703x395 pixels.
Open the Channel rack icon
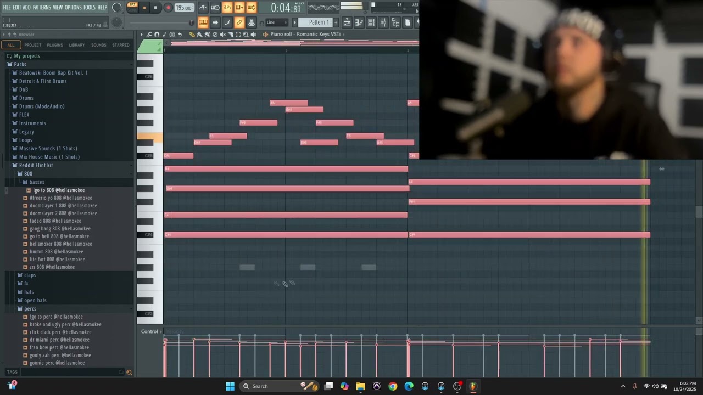[x=371, y=22]
